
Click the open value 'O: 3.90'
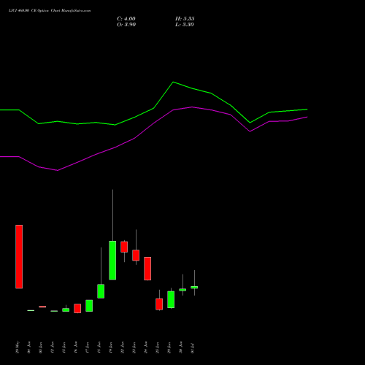(x=126, y=25)
